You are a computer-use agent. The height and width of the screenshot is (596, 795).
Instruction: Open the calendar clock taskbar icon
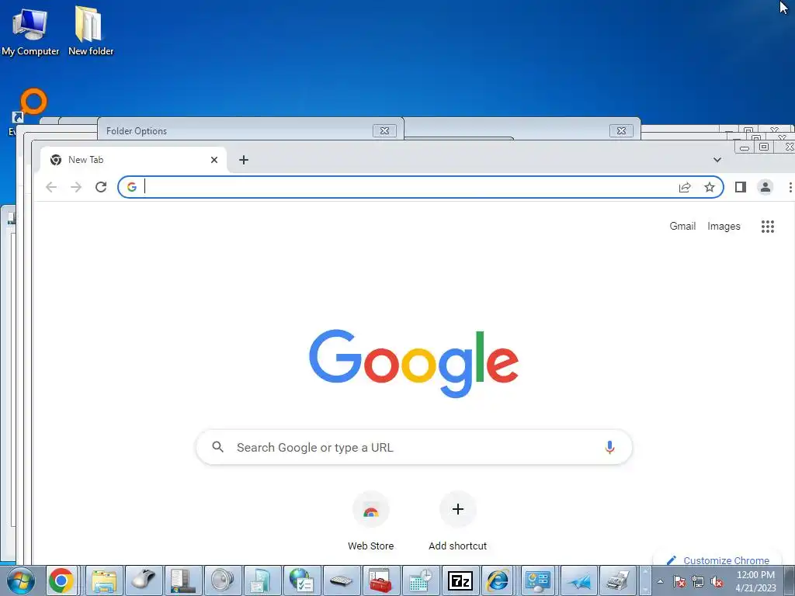(420, 580)
